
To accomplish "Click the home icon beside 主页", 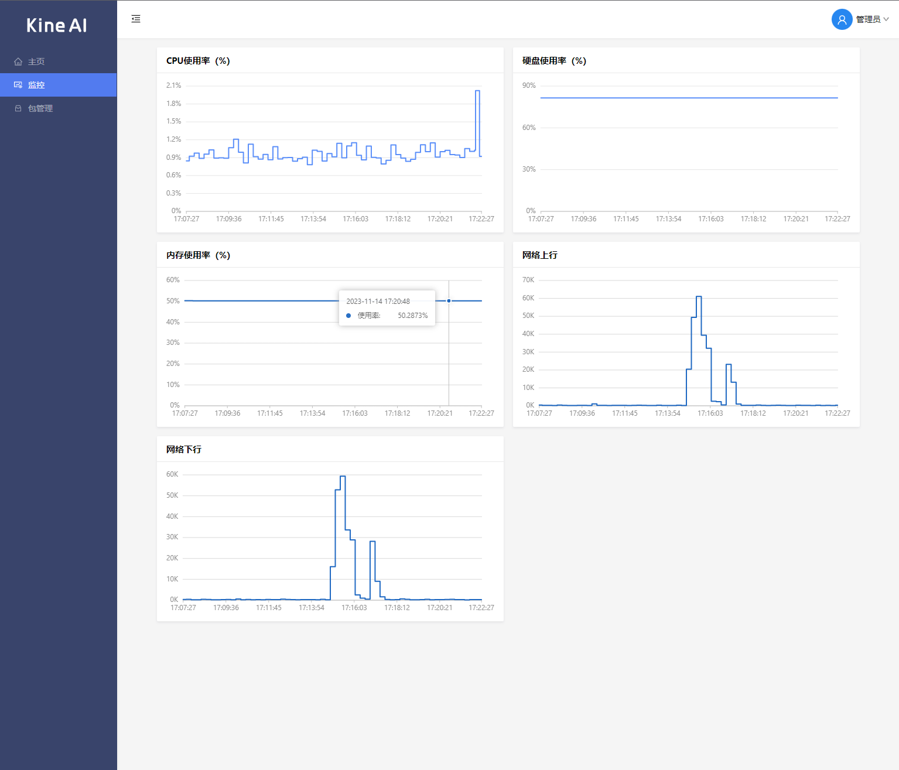I will (18, 61).
